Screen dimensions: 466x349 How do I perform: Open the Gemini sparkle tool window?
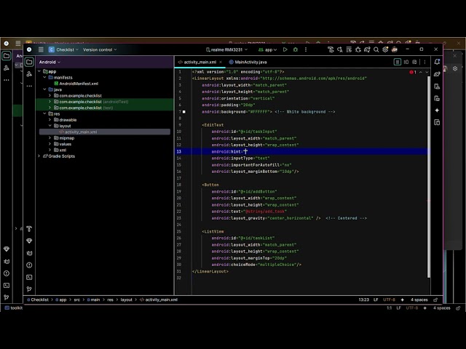click(x=437, y=111)
